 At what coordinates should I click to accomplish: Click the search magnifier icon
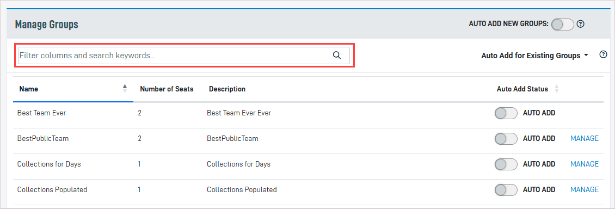tap(336, 56)
